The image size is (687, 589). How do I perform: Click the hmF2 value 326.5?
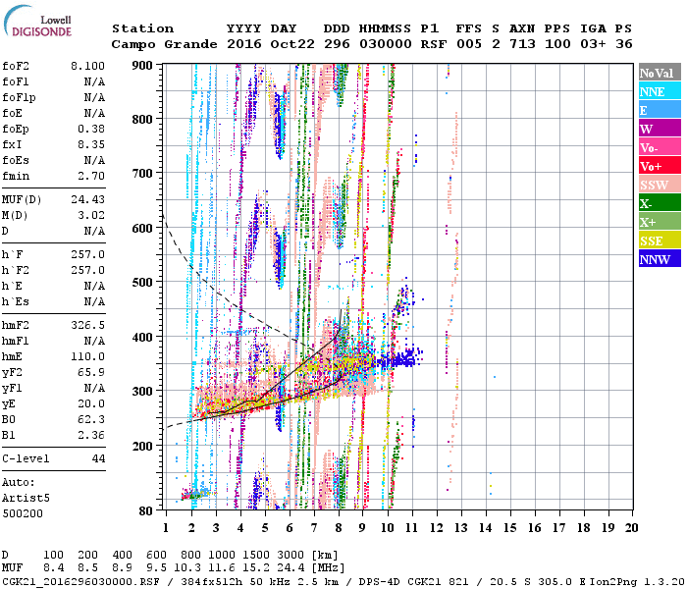(87, 326)
